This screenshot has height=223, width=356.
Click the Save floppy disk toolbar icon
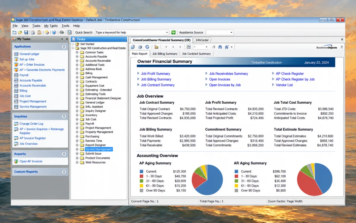pos(26,32)
